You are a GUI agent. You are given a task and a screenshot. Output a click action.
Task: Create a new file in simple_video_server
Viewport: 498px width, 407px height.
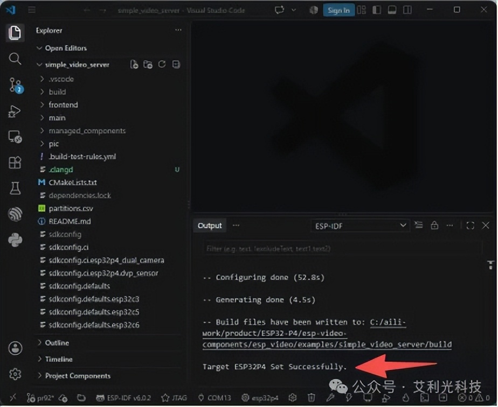134,65
